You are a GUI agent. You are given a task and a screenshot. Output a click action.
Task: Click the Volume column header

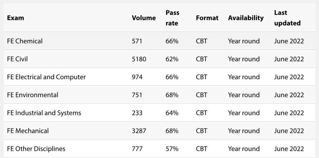(x=144, y=18)
